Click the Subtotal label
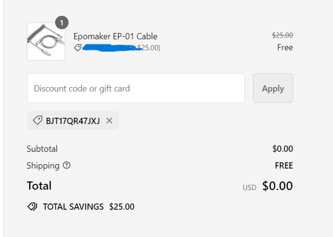The height and width of the screenshot is (237, 333). [x=42, y=149]
